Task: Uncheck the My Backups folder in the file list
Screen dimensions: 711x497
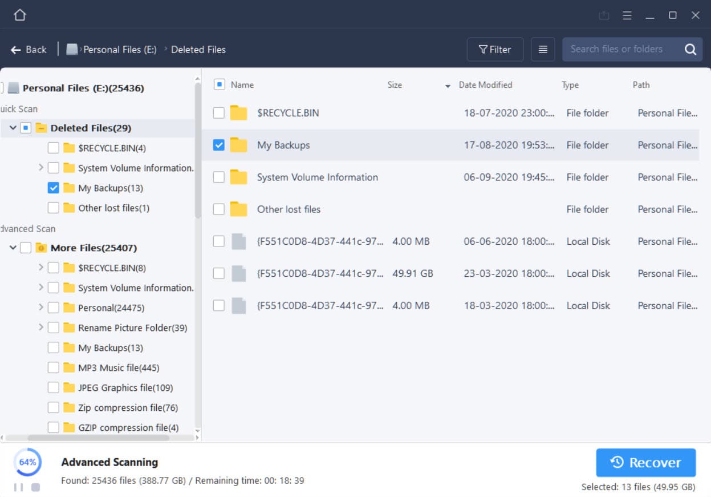Action: pos(218,145)
